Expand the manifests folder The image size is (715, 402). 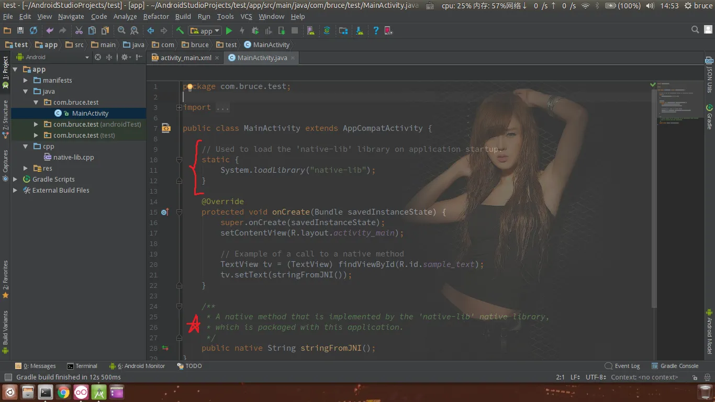tap(26, 80)
